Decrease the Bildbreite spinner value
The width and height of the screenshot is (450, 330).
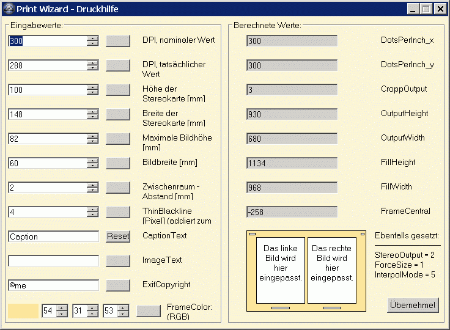coord(92,166)
